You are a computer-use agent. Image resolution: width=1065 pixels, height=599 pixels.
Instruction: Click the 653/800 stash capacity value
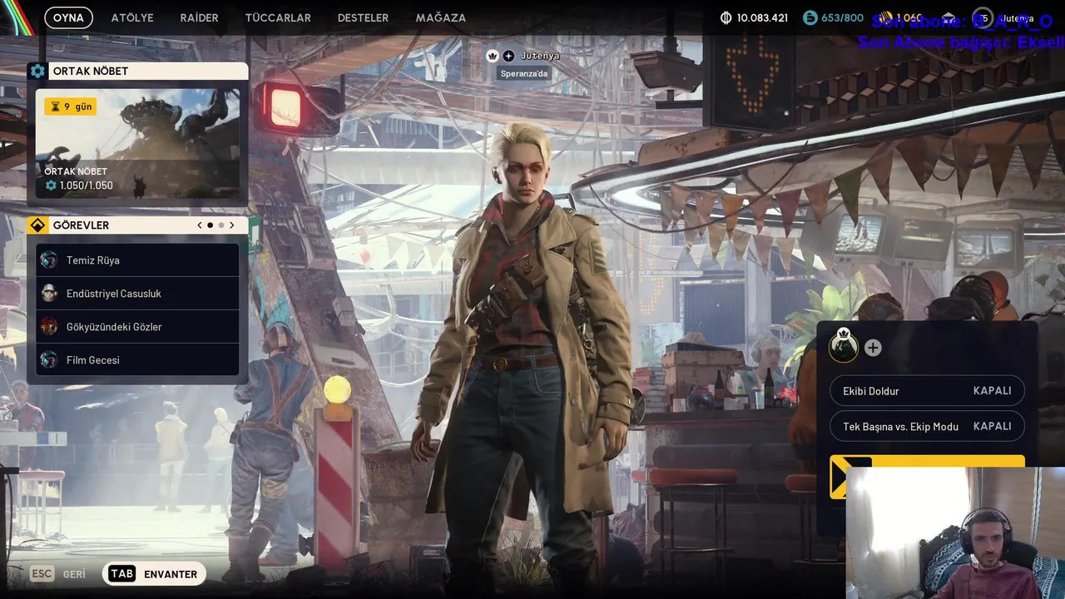pyautogui.click(x=843, y=17)
